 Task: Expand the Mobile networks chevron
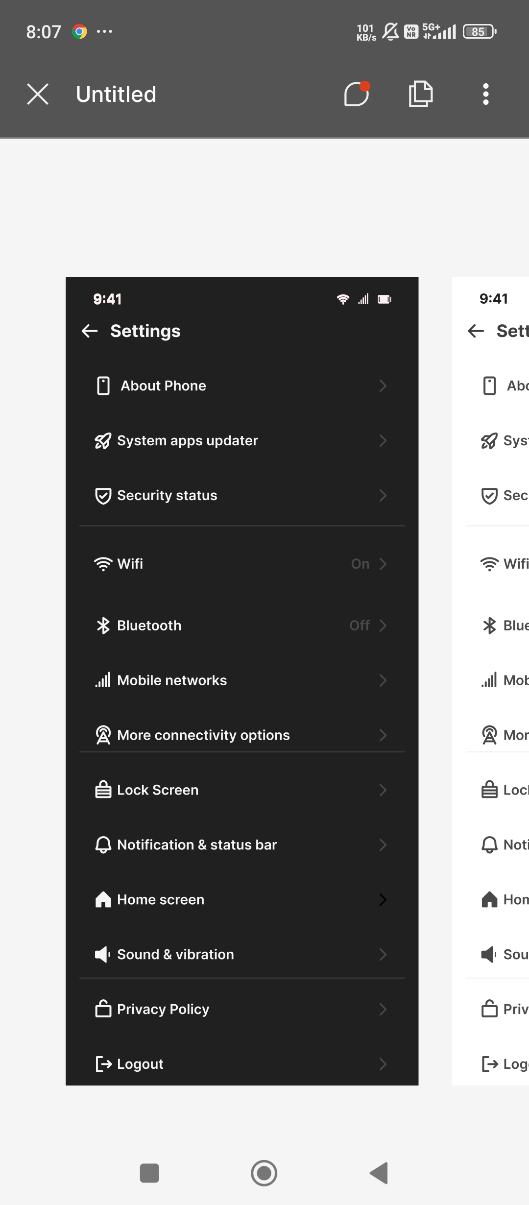tap(383, 680)
